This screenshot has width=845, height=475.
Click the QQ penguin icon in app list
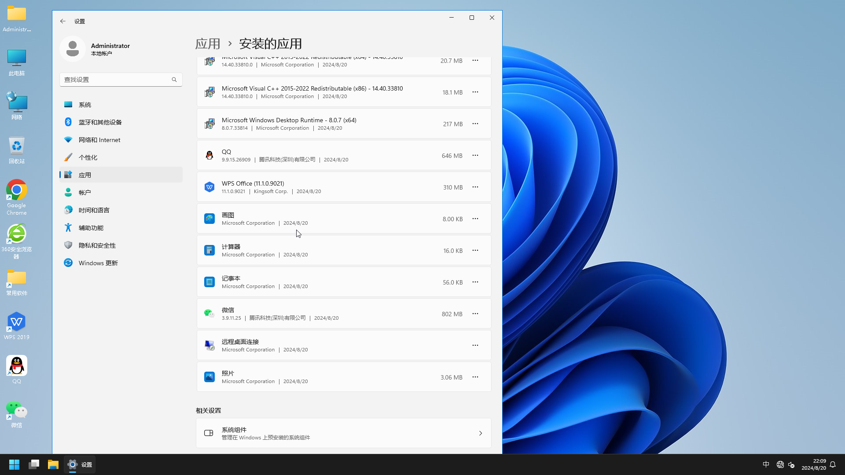(209, 155)
